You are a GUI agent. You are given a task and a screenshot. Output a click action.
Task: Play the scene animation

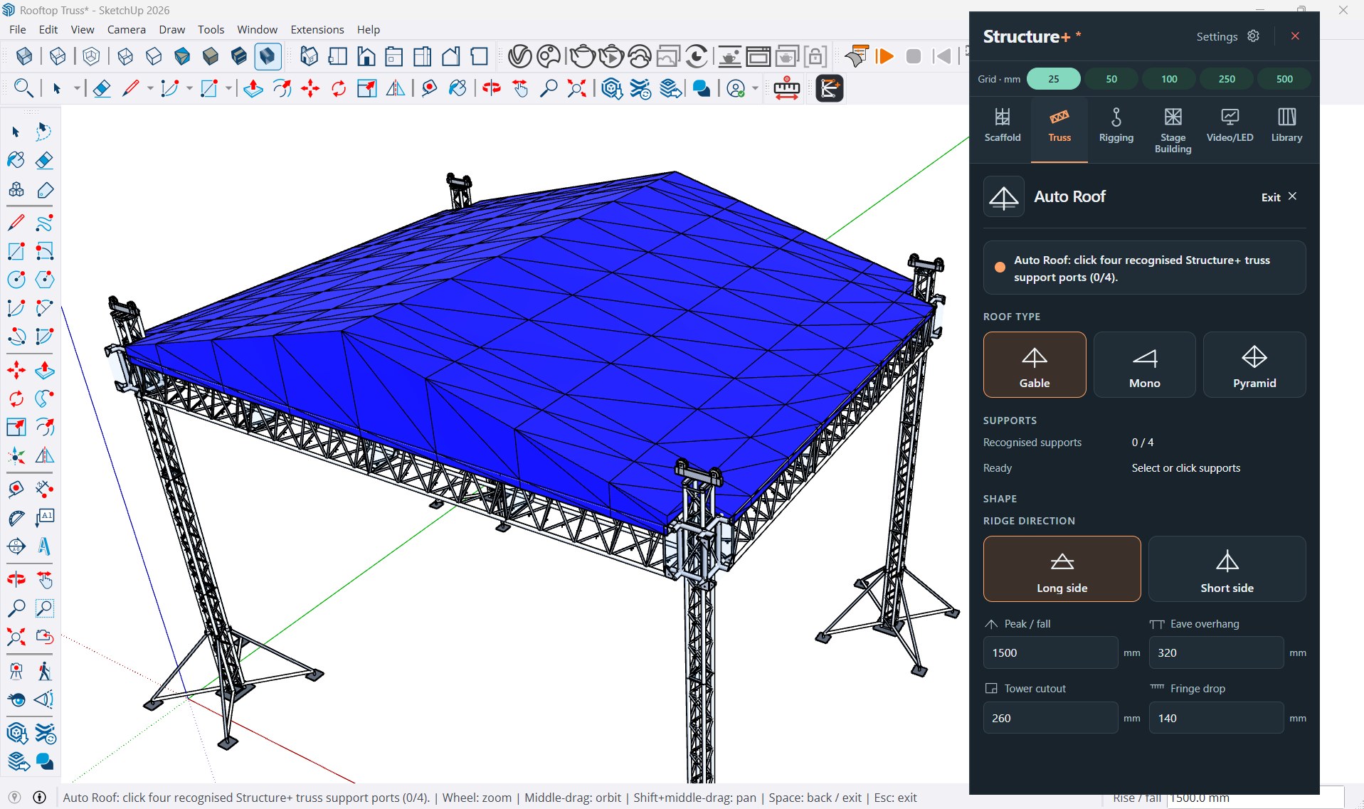[884, 56]
